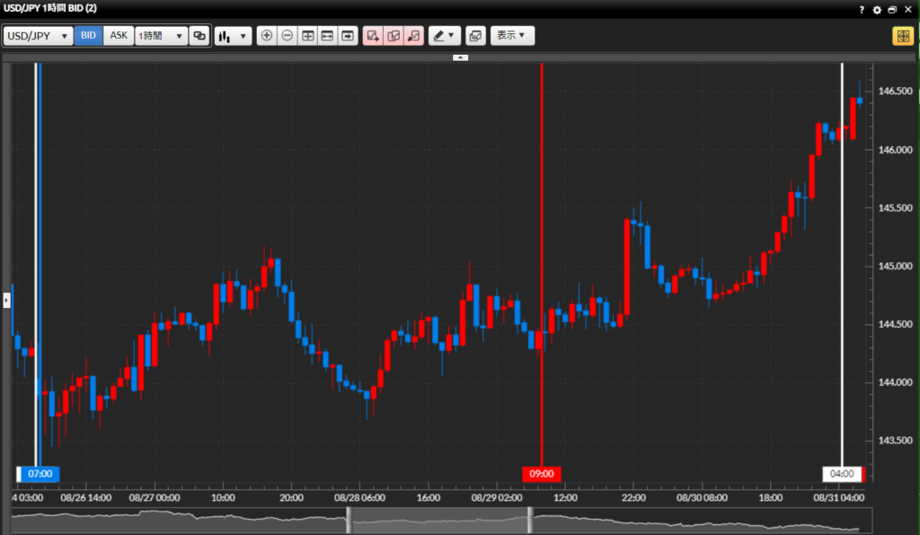Click the linked-windows icon beside the timeframe
This screenshot has width=920, height=535.
coord(199,36)
